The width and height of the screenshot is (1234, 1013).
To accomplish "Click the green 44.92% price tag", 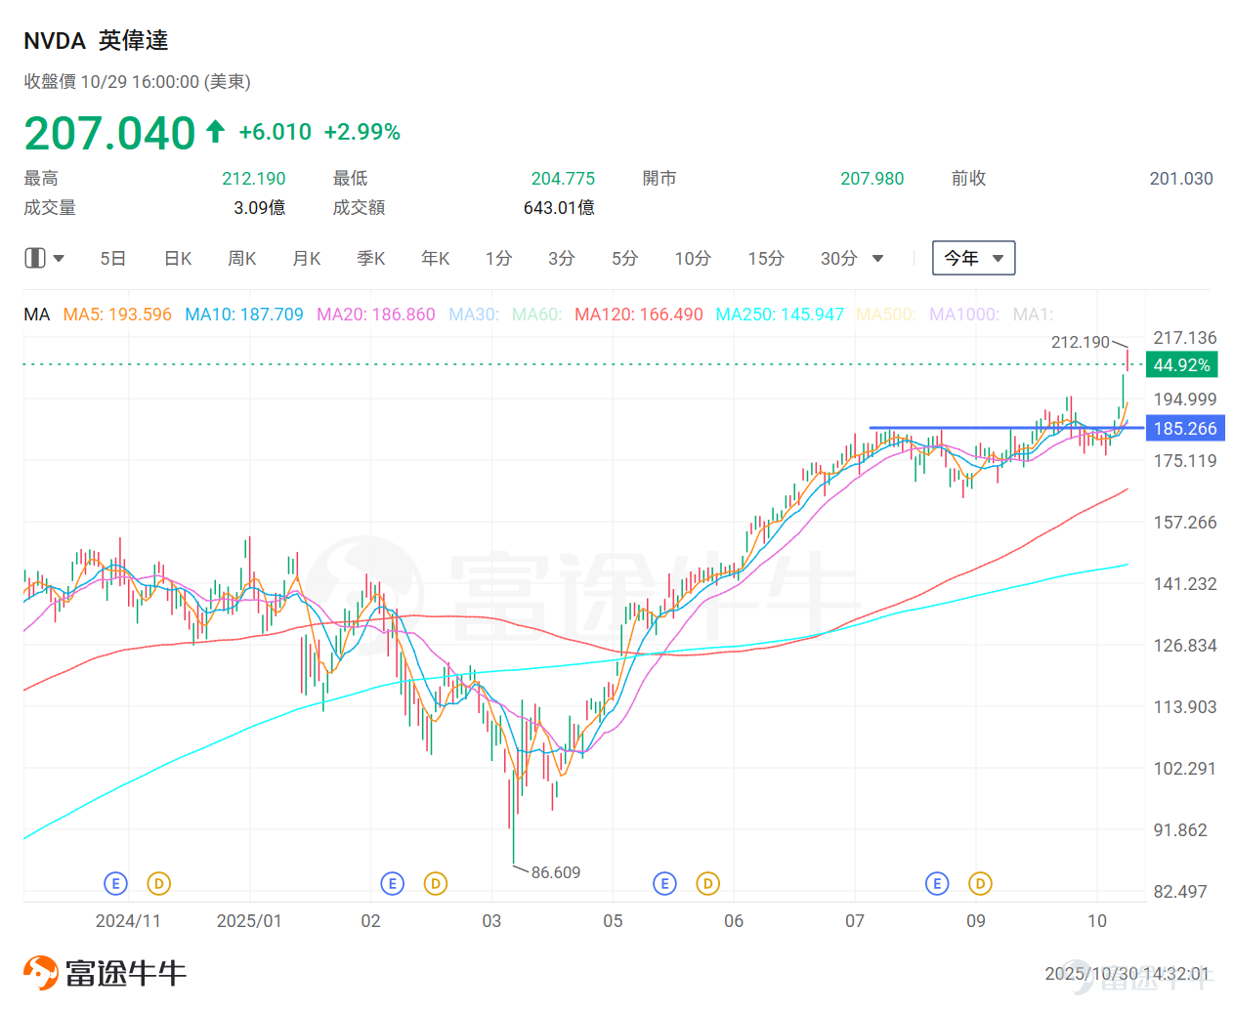I will (x=1181, y=364).
